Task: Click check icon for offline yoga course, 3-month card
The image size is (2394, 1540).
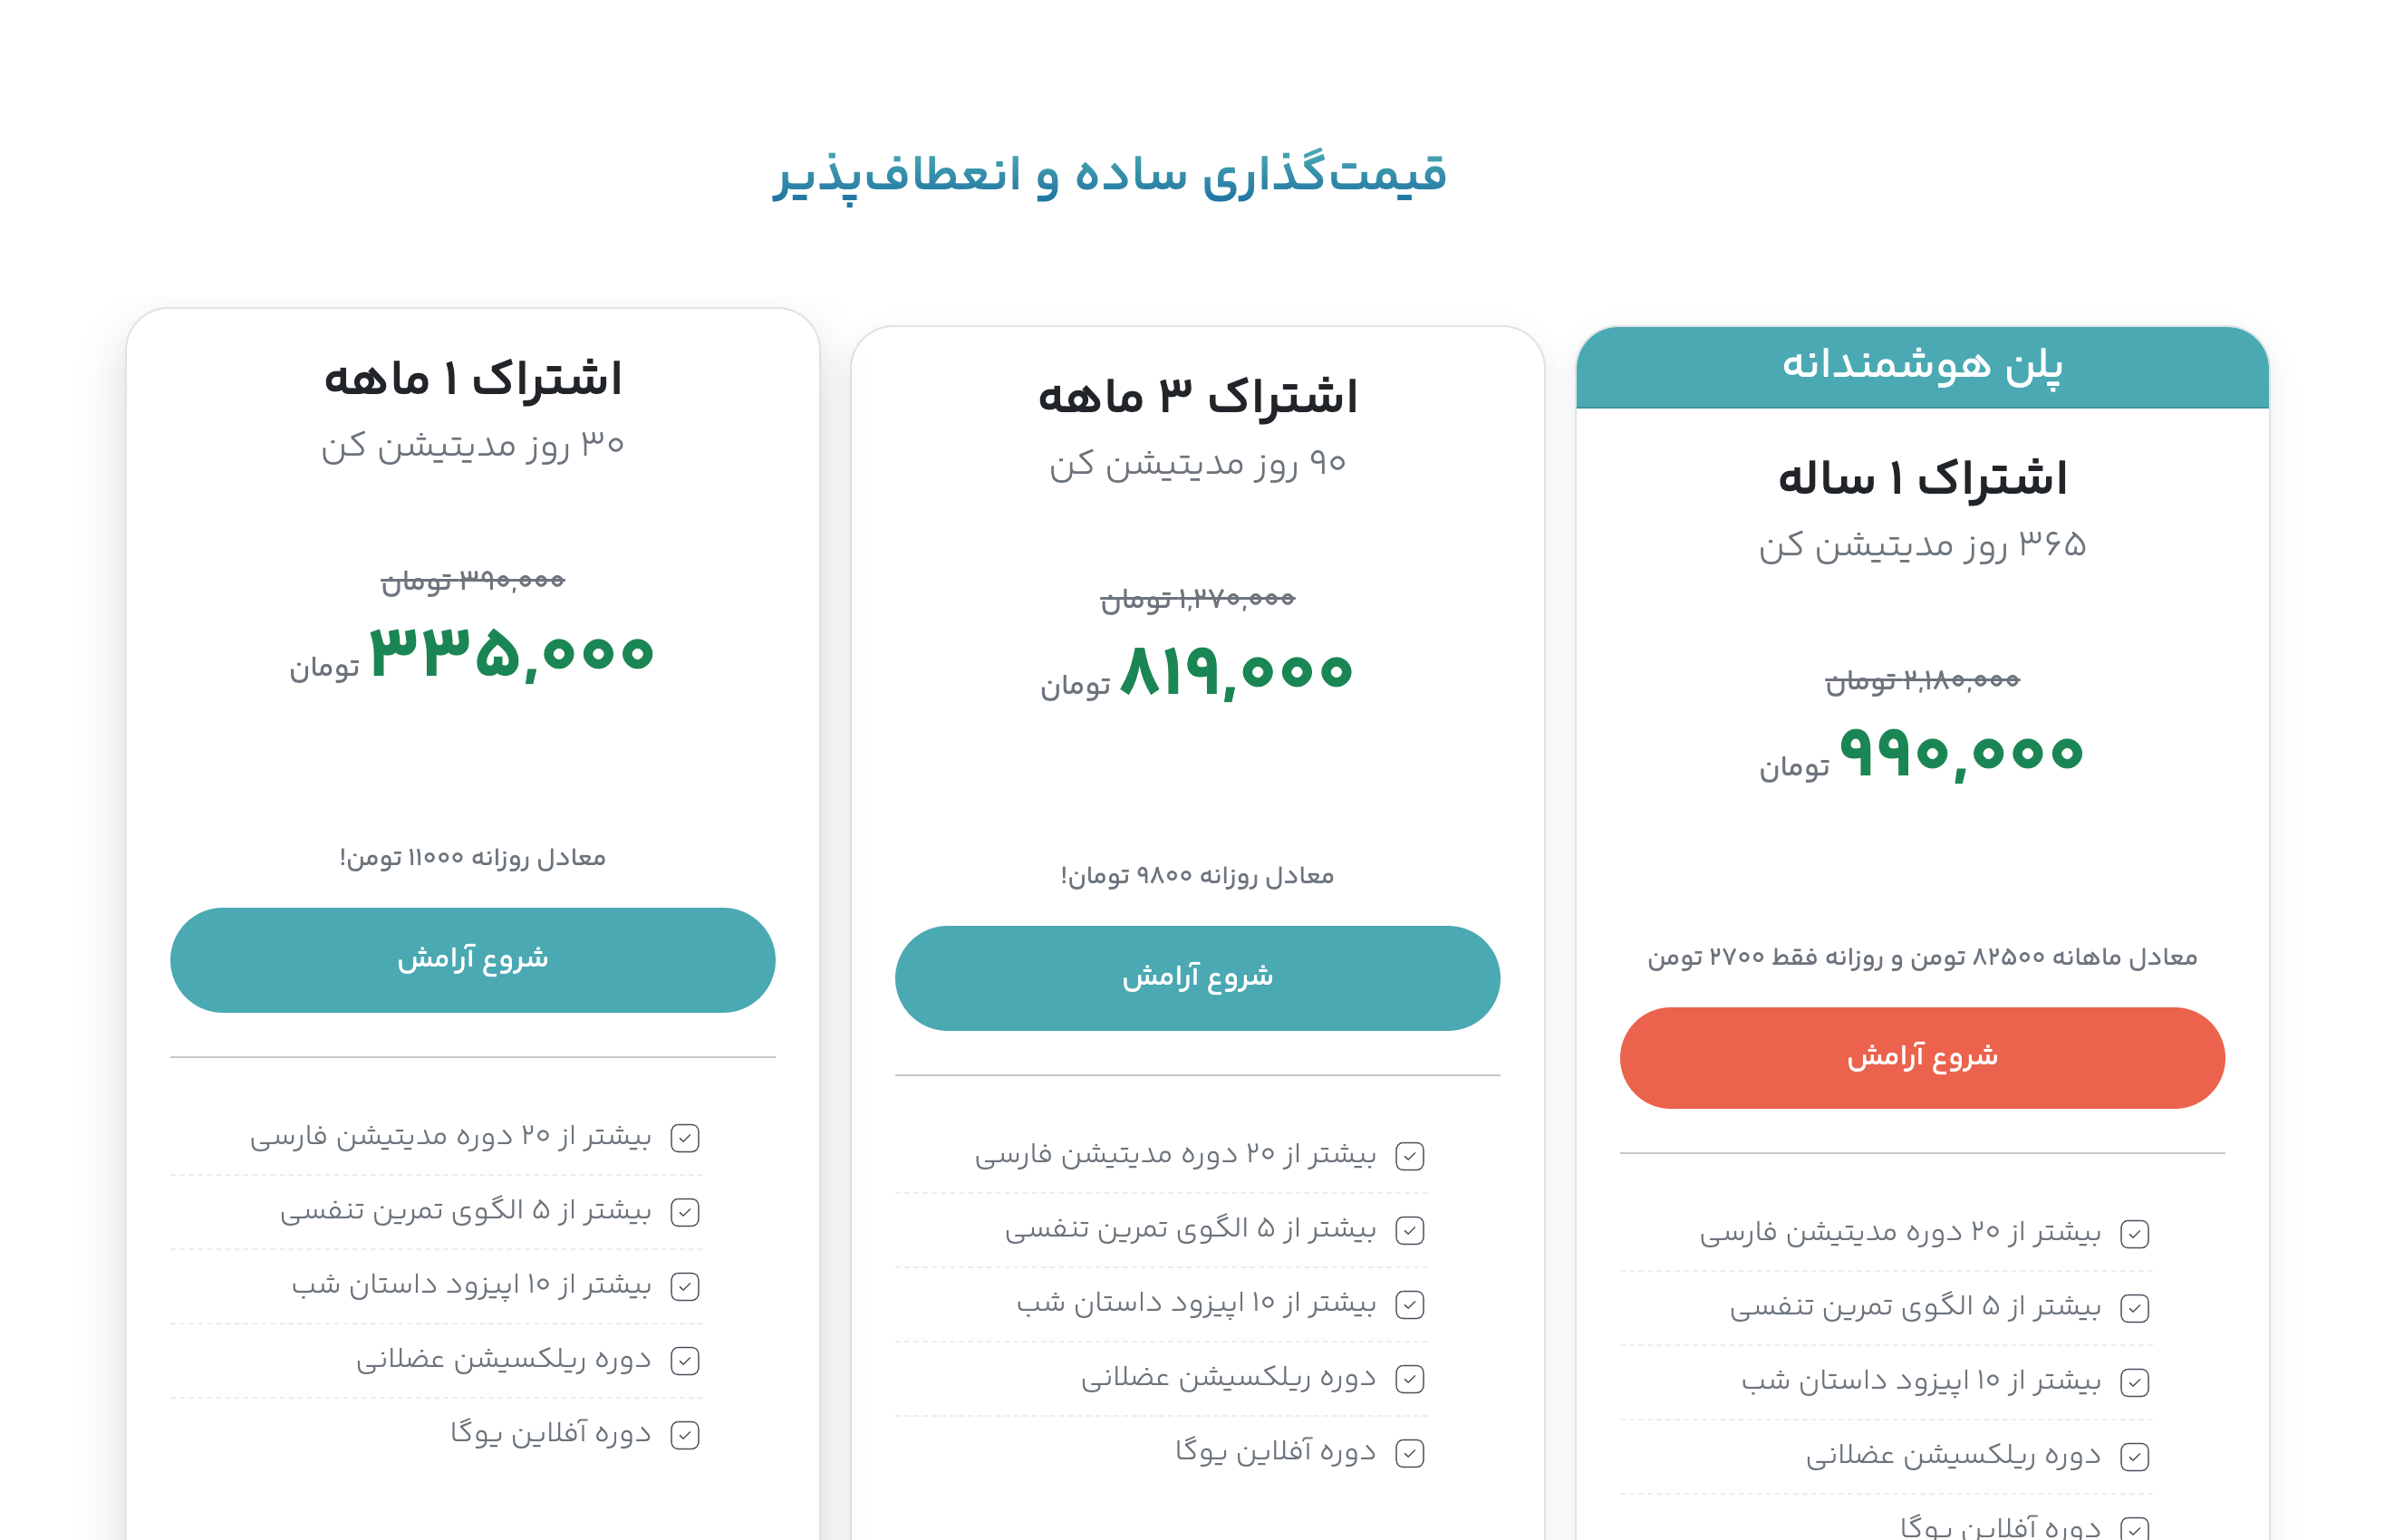Action: click(1410, 1453)
